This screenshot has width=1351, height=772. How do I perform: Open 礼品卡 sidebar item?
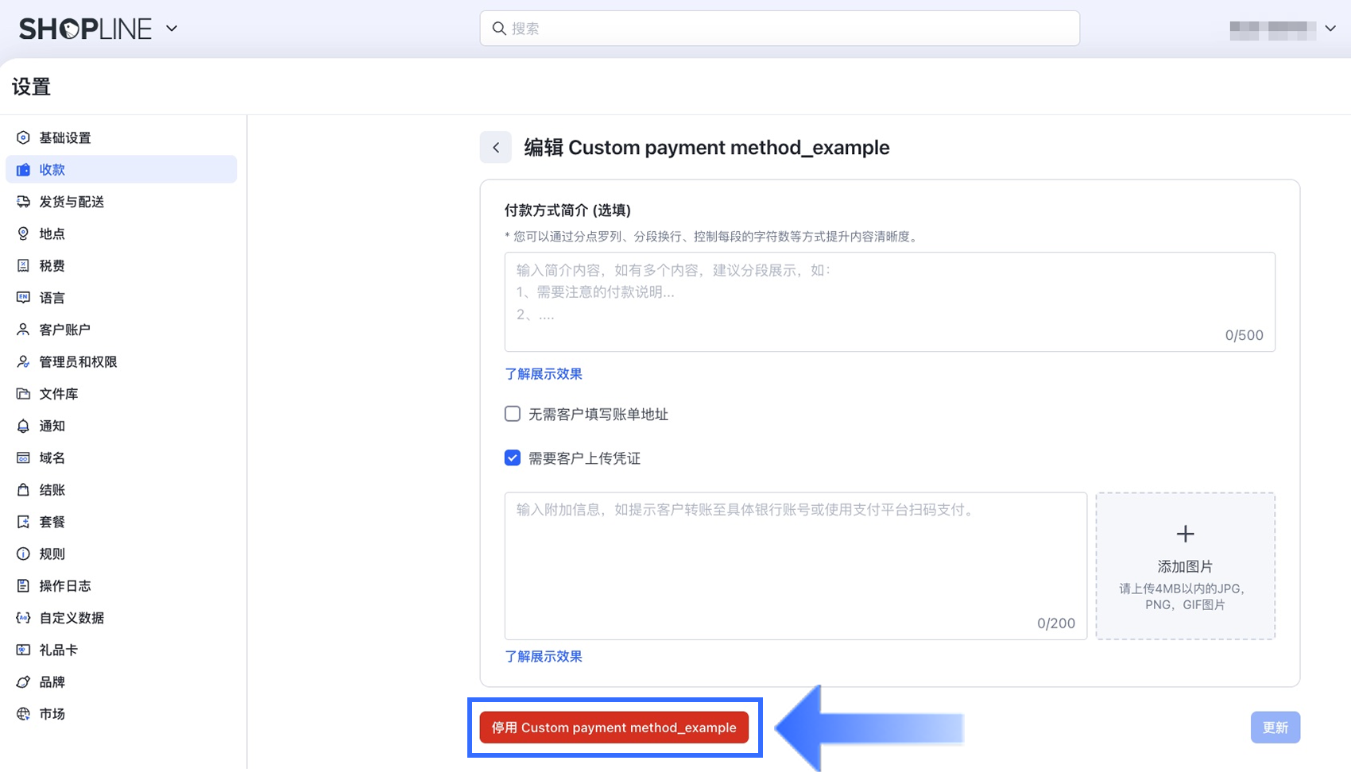tap(122, 650)
